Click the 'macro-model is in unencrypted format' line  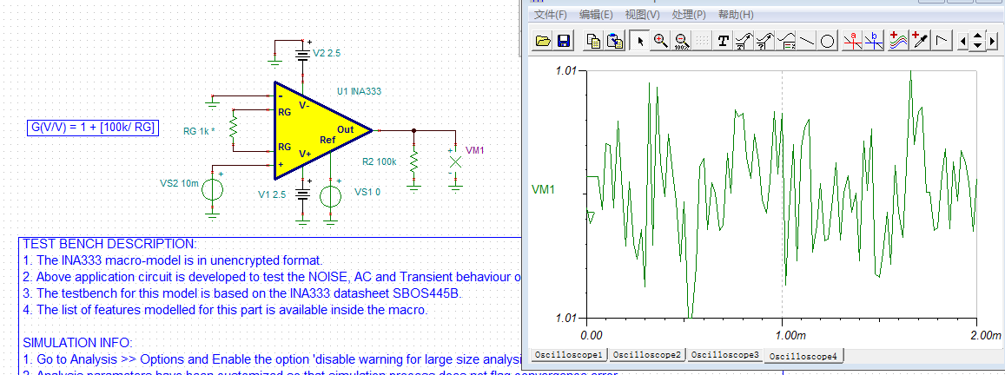[172, 260]
